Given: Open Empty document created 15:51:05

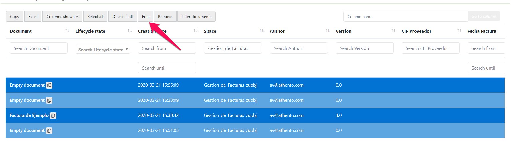Looking at the screenshot, I should tap(27, 130).
